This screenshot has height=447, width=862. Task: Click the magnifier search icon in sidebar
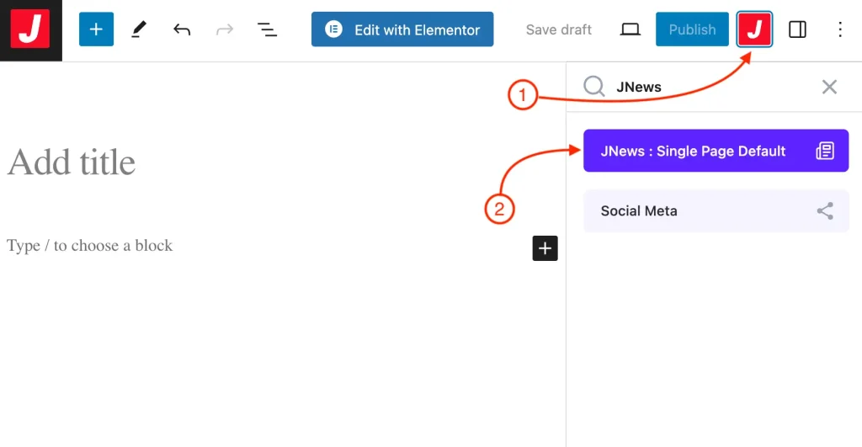point(594,87)
